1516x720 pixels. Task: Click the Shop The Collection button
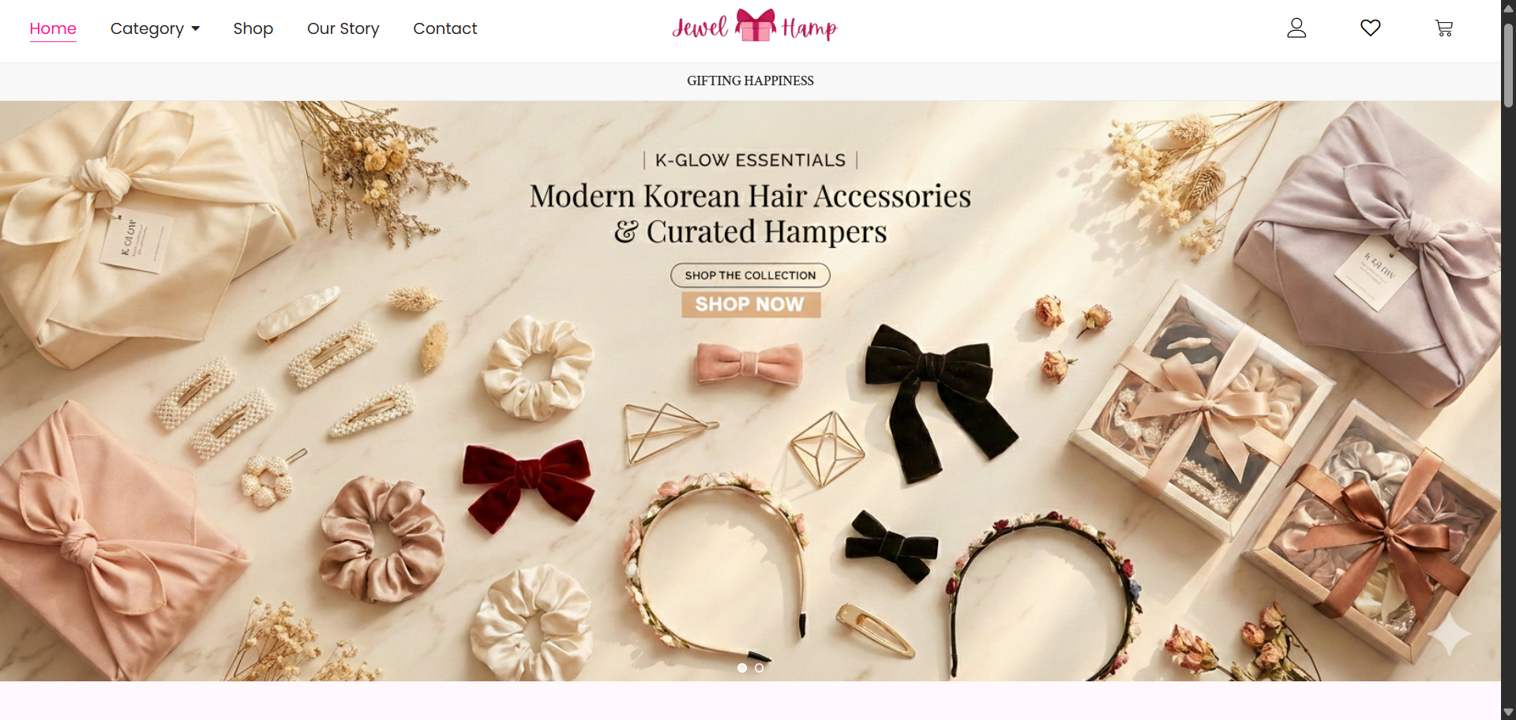tap(750, 276)
